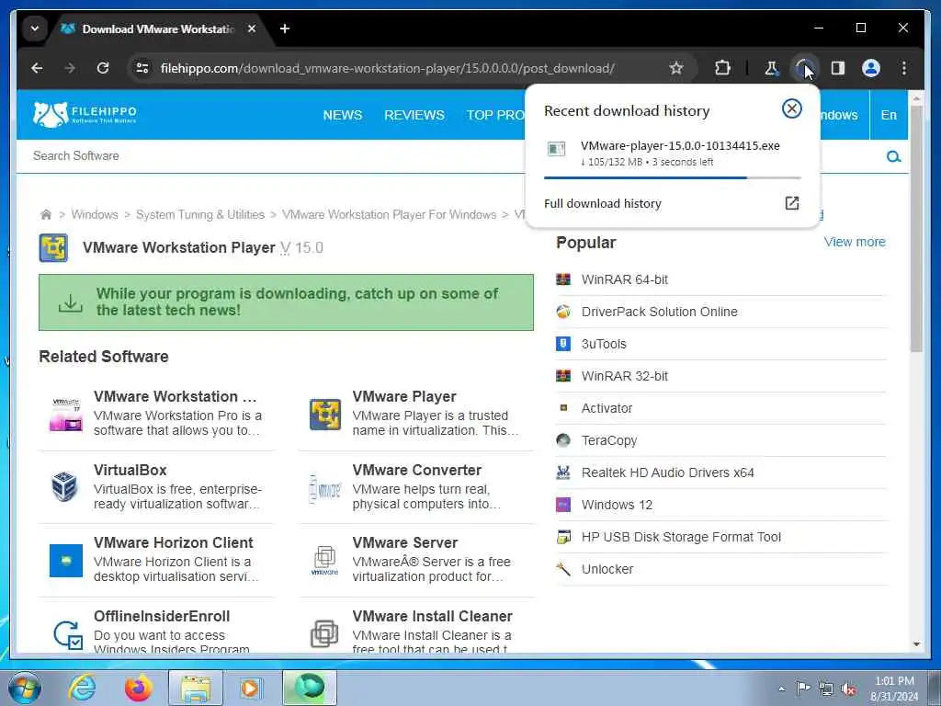
Task: Click the search magnifier icon
Action: click(893, 156)
